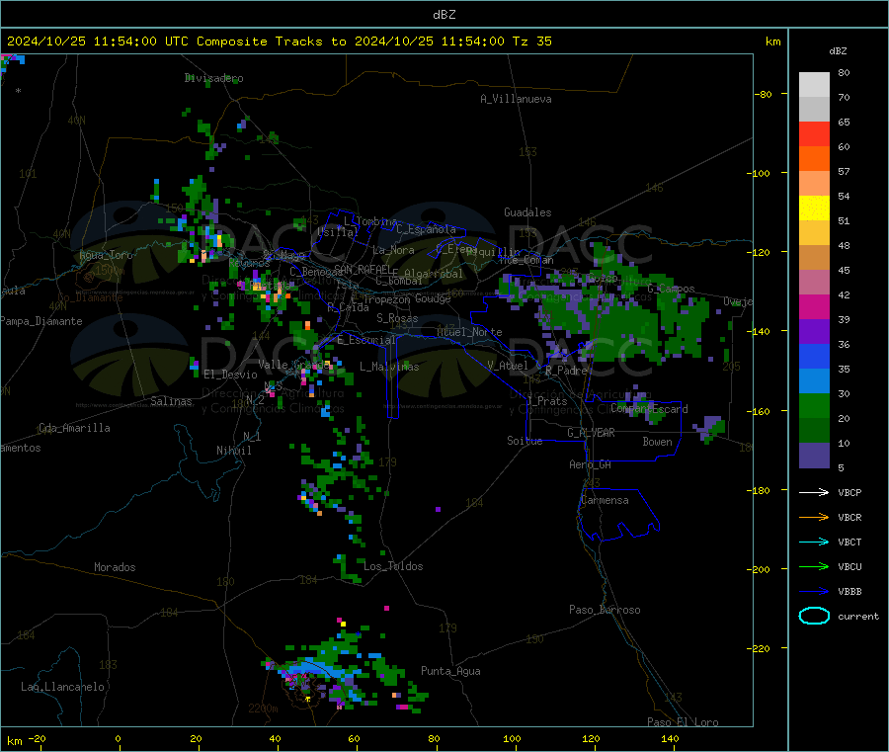Screen dimensions: 889x752
Task: Click the orange VBCR arrow legend icon
Action: 814,517
